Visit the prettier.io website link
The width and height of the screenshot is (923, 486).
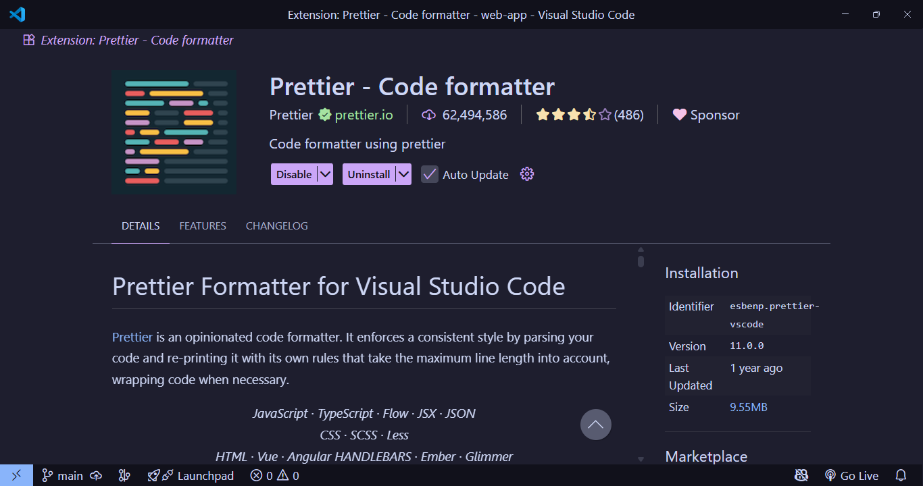coord(363,115)
